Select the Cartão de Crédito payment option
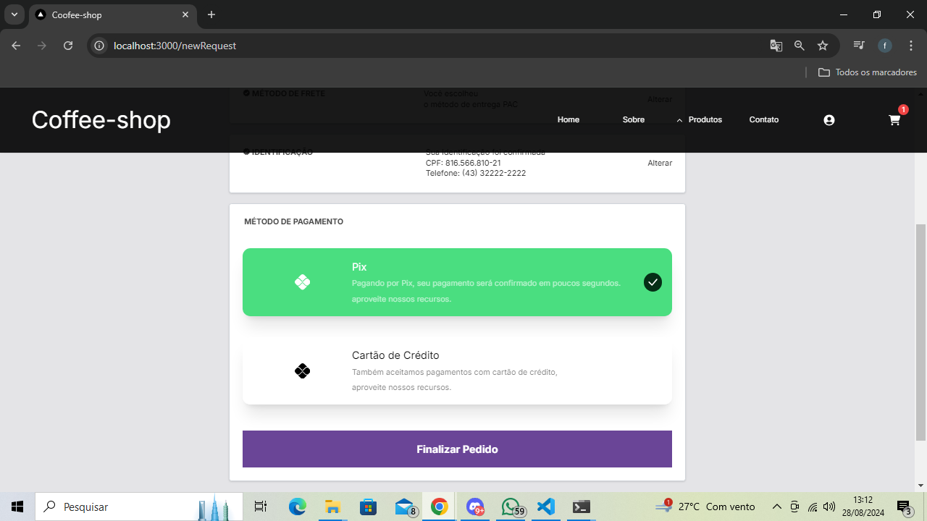The height and width of the screenshot is (521, 927). 457,371
